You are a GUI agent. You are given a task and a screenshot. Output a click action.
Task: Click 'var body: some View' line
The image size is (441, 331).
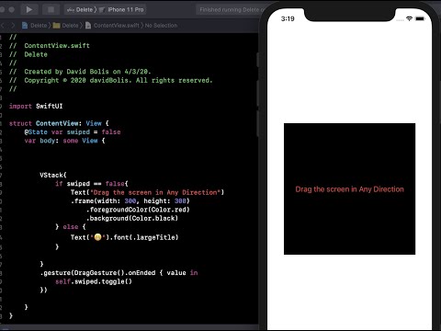click(64, 141)
